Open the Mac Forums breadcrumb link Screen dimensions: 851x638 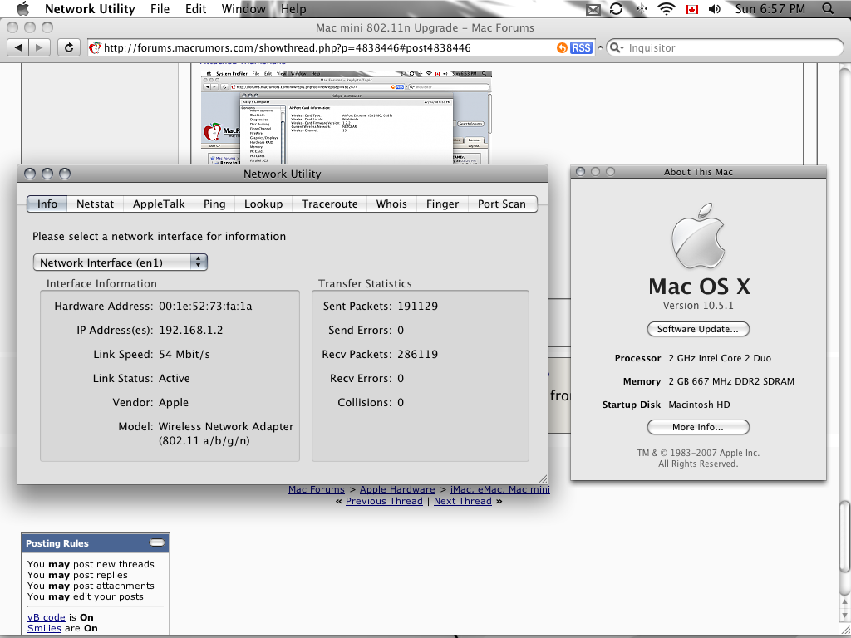tap(317, 489)
